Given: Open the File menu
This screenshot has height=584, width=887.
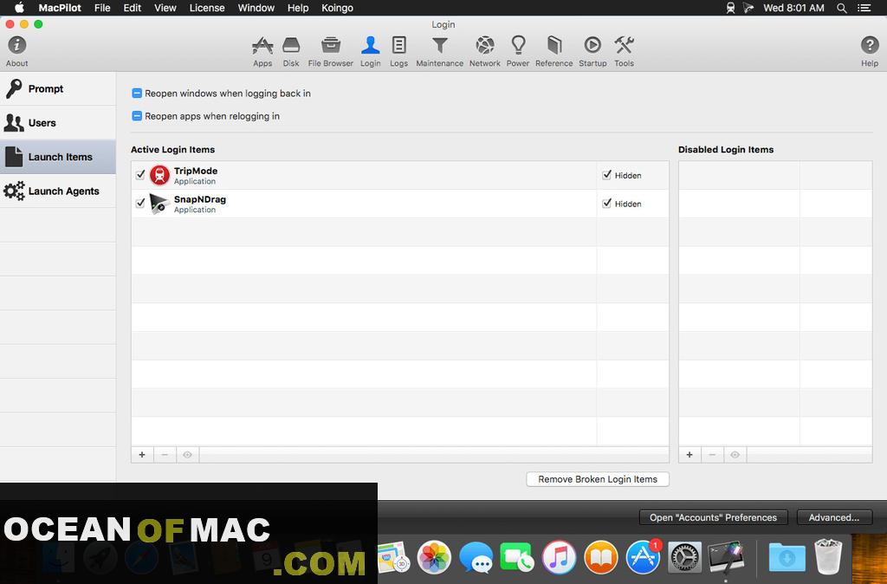Looking at the screenshot, I should pos(102,8).
